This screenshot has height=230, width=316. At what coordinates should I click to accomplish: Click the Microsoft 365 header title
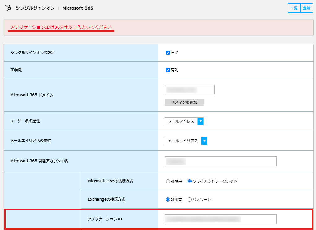click(x=78, y=8)
